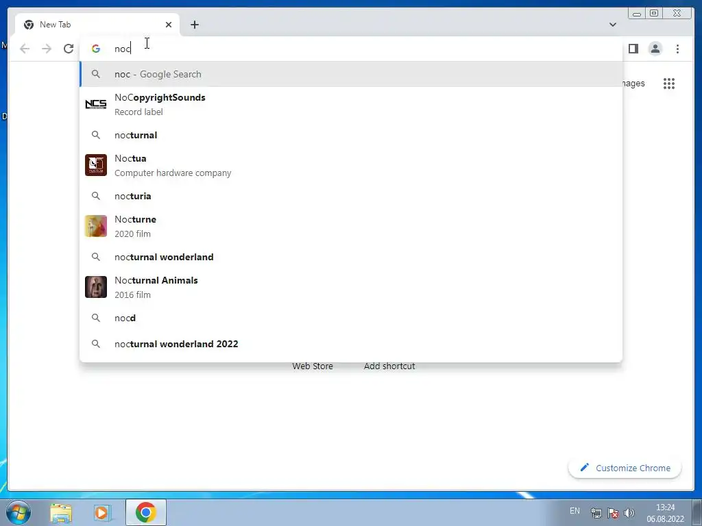This screenshot has width=702, height=526.
Task: Close the New Tab tab
Action: coord(169,25)
